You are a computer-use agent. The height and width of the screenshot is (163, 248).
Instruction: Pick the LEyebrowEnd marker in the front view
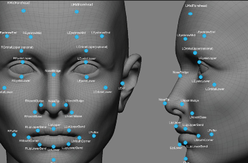point(102,36)
